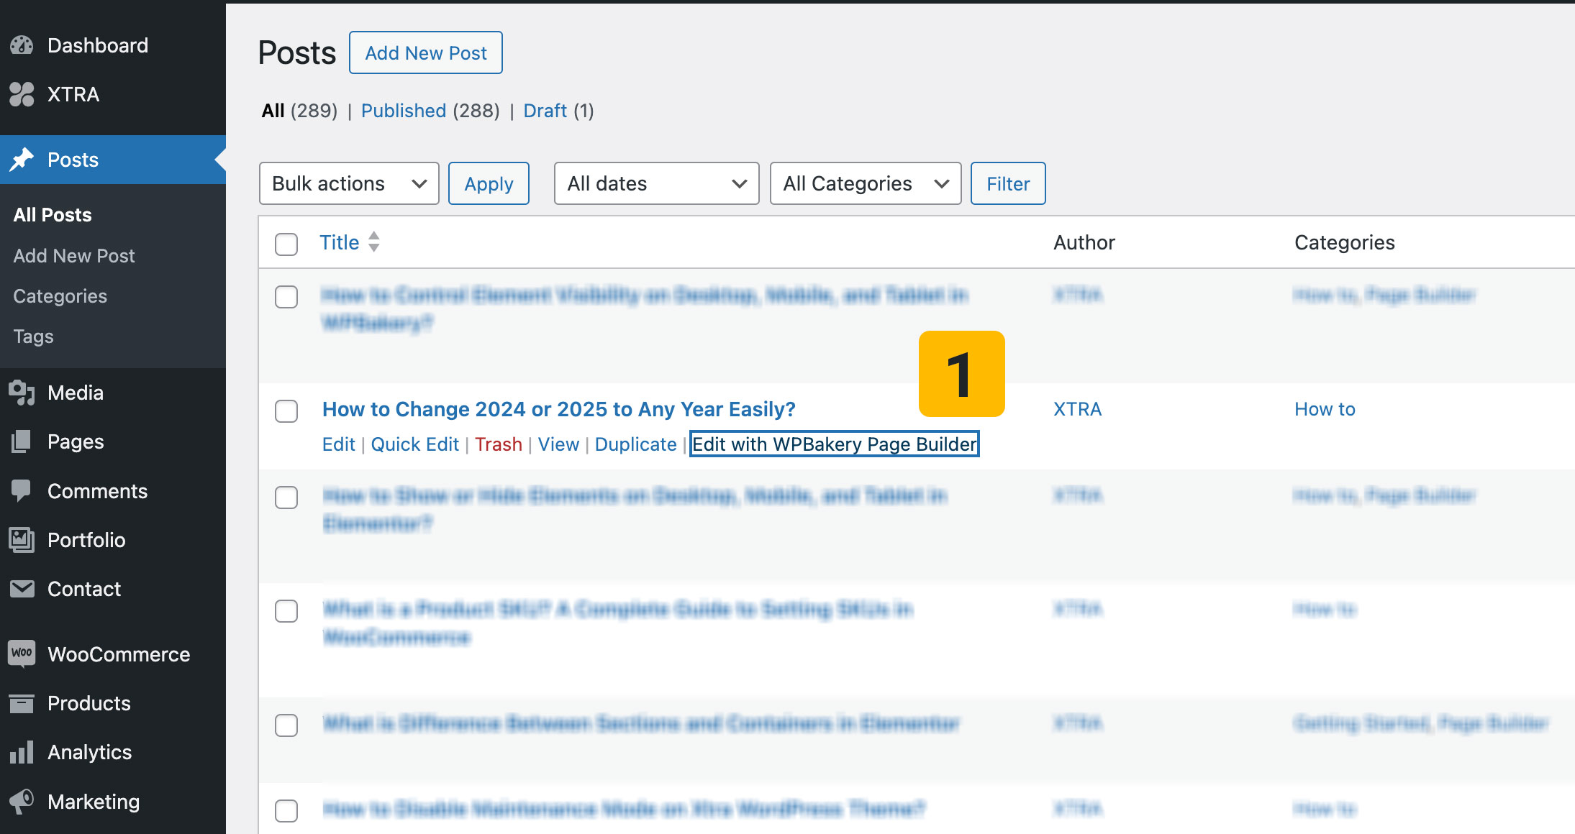This screenshot has height=834, width=1575.
Task: Open Categories in the Posts submenu
Action: click(x=60, y=296)
